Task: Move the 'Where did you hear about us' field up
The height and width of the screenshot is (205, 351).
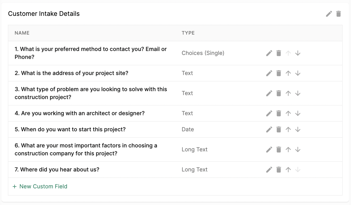Action: point(288,170)
